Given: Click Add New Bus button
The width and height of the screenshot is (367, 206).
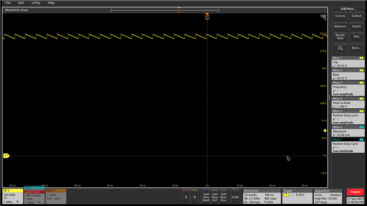Looking at the screenshot, I should click(x=223, y=197).
